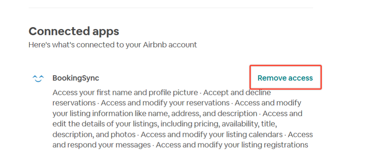Image resolution: width=367 pixels, height=156 pixels.
Task: Select the BookingSync app name
Action: (x=76, y=78)
